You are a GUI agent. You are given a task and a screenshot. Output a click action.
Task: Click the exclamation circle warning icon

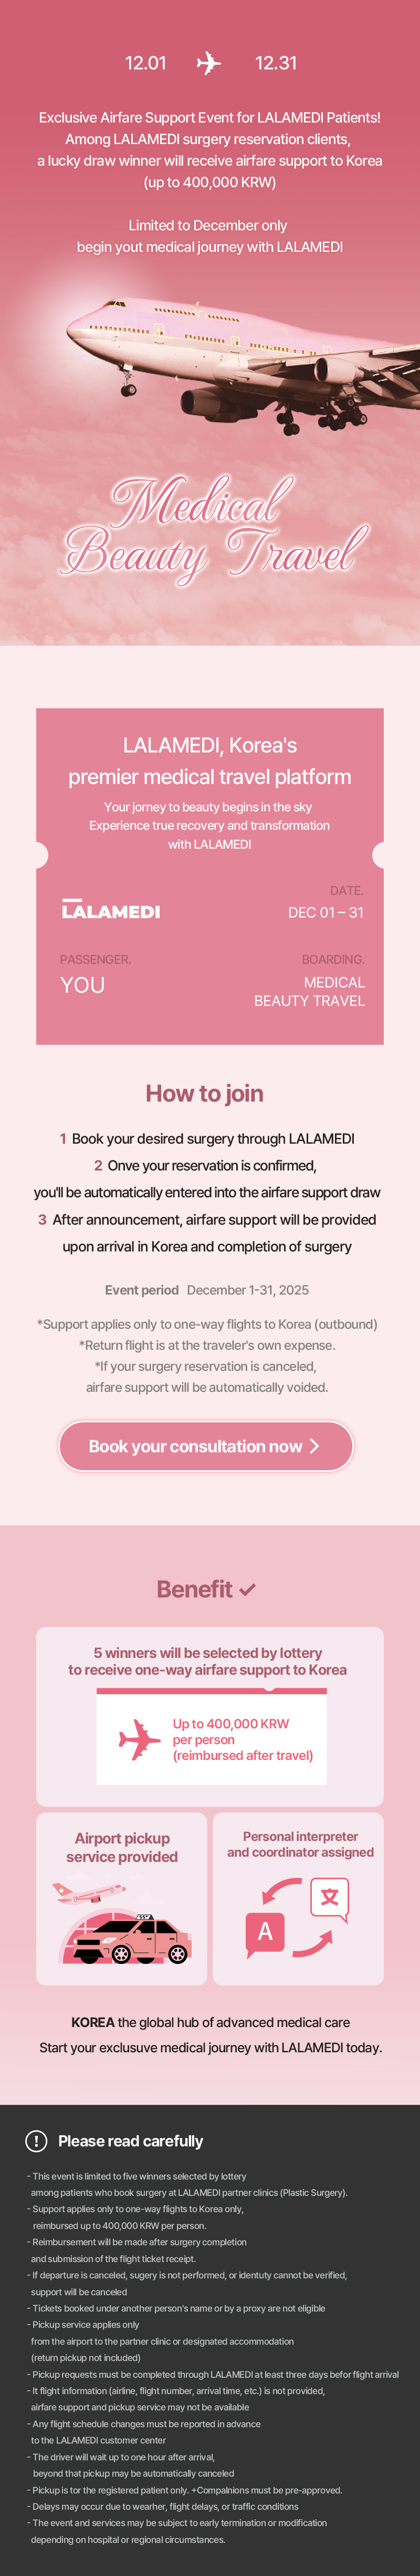(36, 2140)
